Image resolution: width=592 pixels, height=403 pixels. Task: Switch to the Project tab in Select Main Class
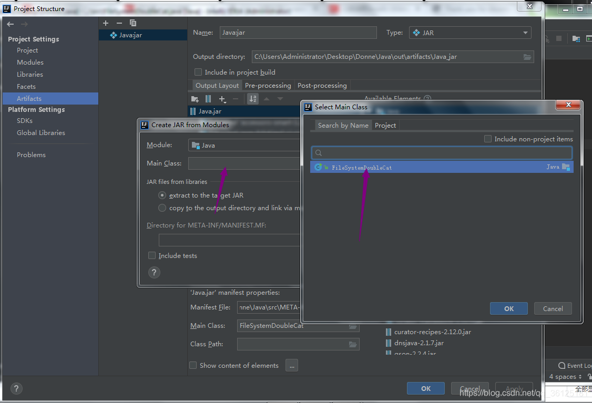385,125
